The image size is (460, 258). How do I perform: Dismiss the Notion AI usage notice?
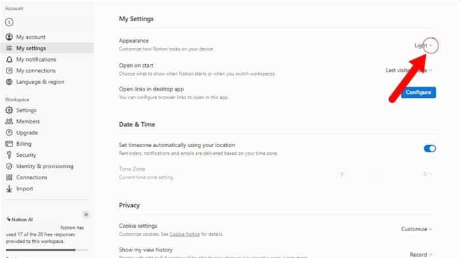coord(86,215)
